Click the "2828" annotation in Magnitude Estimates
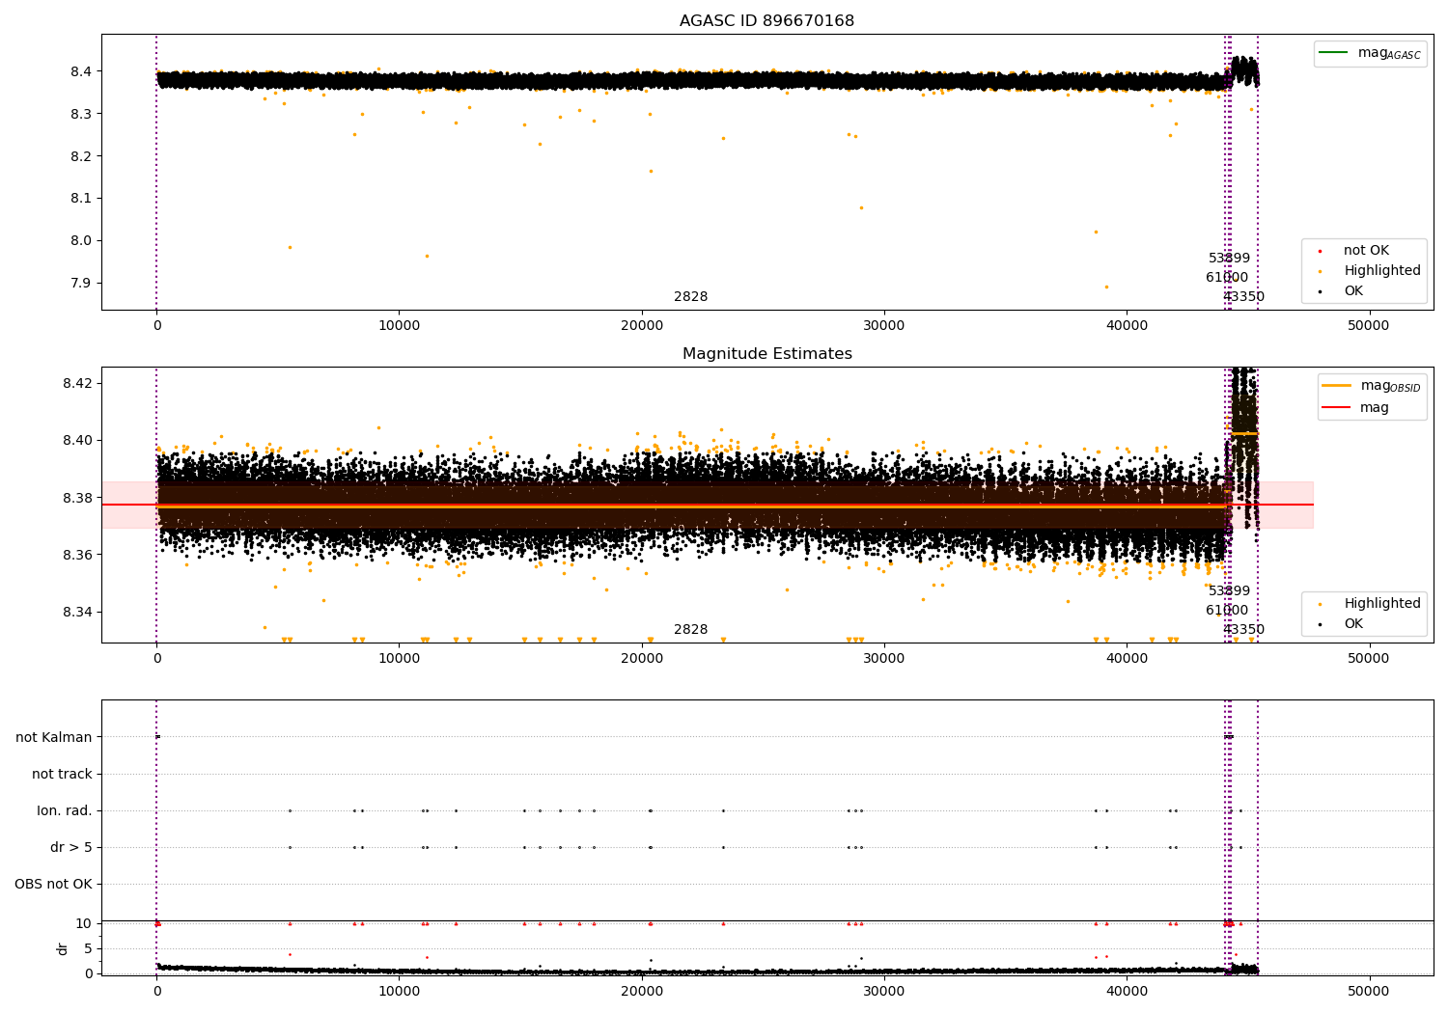The height and width of the screenshot is (1013, 1448). click(690, 630)
